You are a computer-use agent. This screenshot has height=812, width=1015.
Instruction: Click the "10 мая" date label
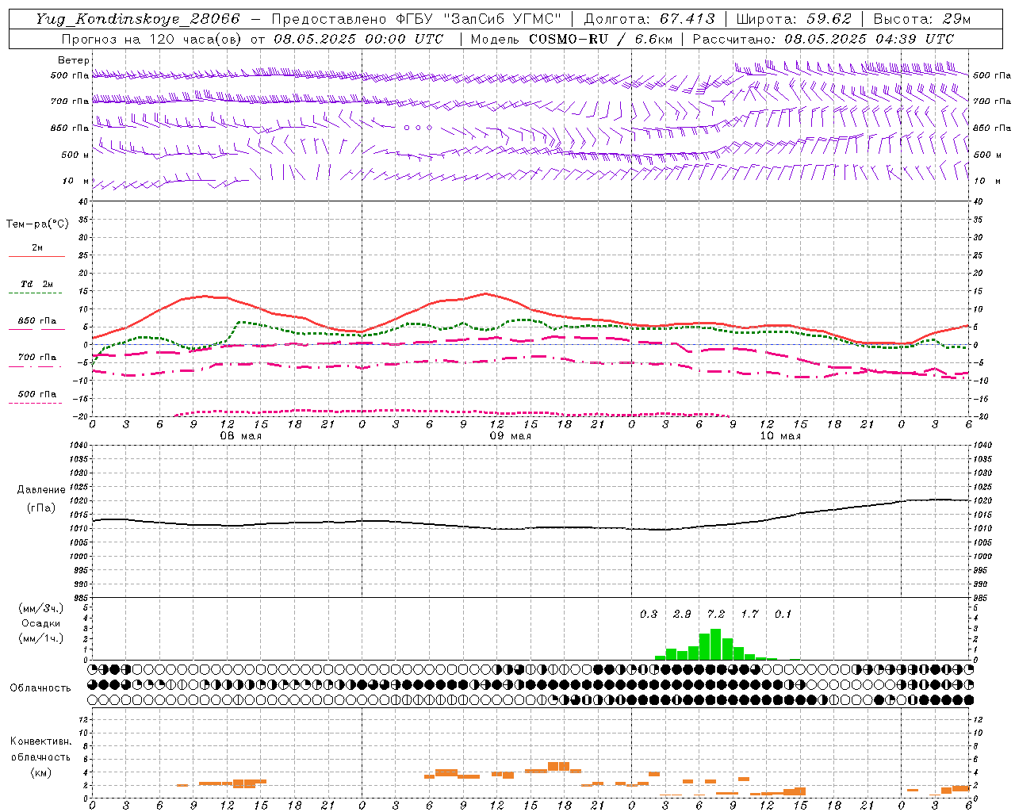pos(780,436)
